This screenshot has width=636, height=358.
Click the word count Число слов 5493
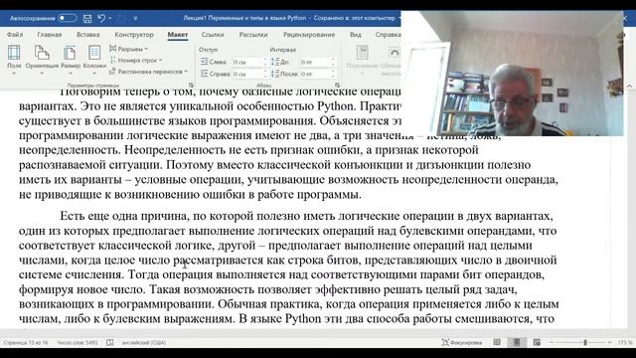point(78,342)
